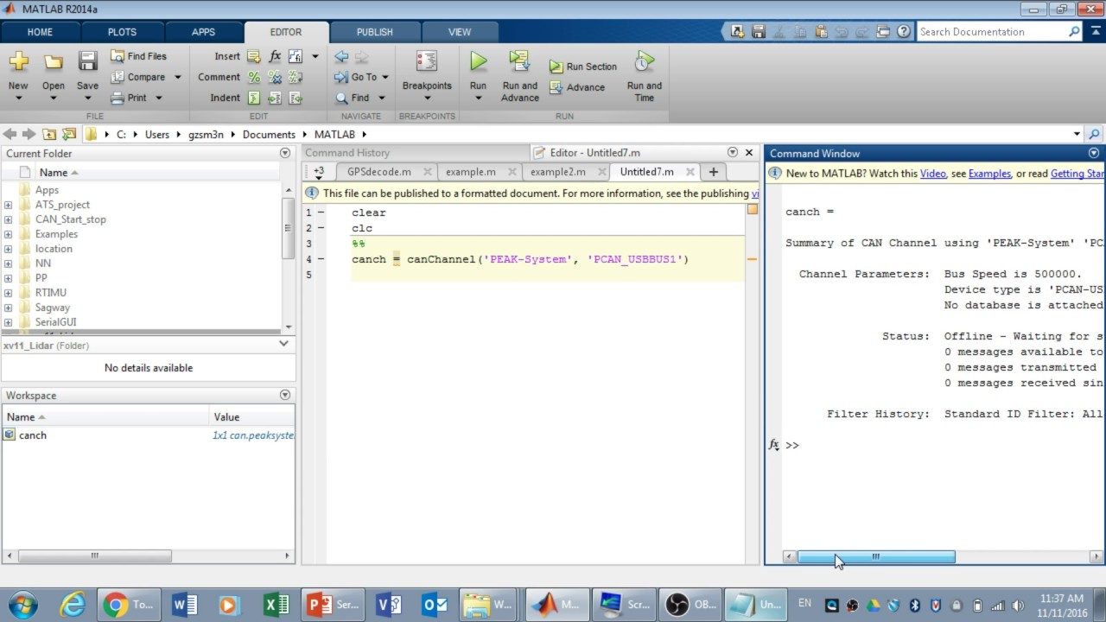Image resolution: width=1106 pixels, height=622 pixels.
Task: Open the example2.m editor tab
Action: [557, 172]
